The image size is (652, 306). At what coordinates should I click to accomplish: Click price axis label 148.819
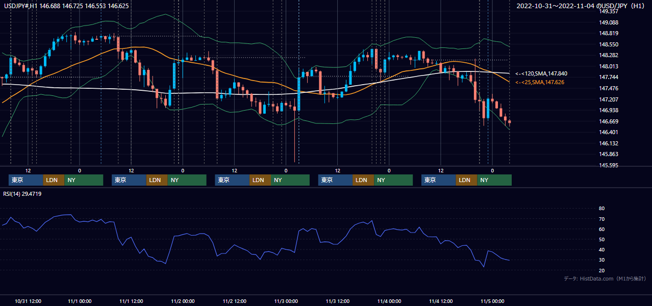tap(608, 33)
